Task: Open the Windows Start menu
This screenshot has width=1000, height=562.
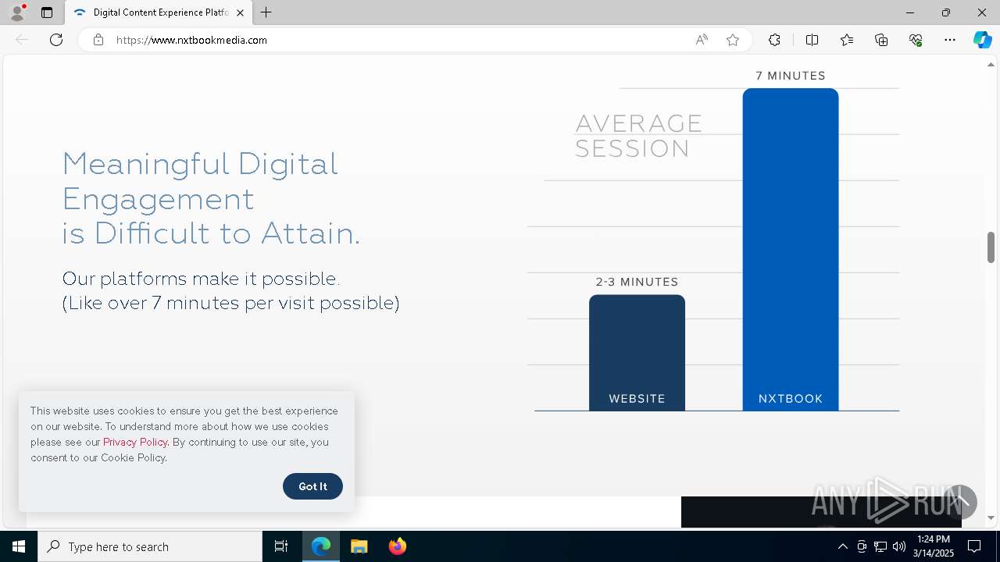Action: tap(19, 546)
